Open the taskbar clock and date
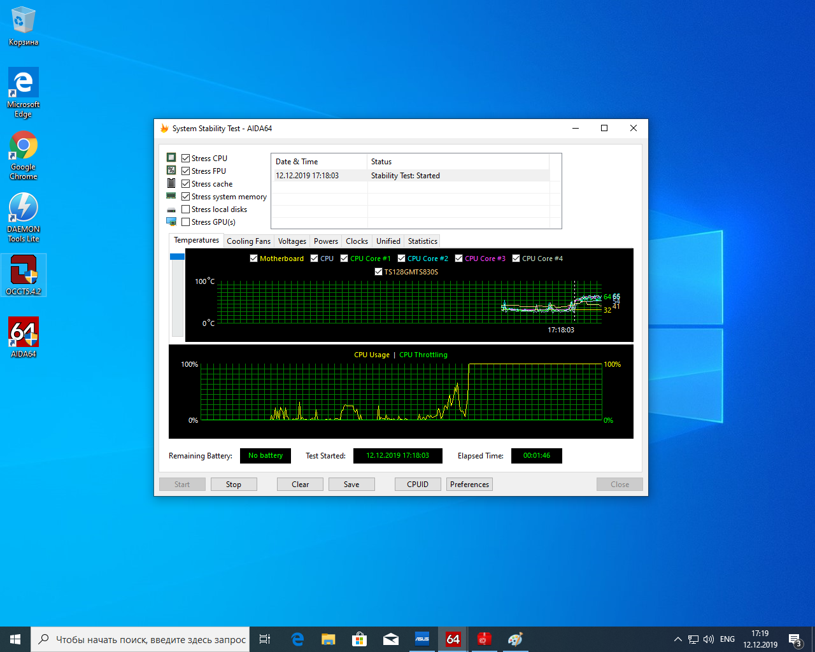Viewport: 815px width, 652px height. pyautogui.click(x=760, y=639)
